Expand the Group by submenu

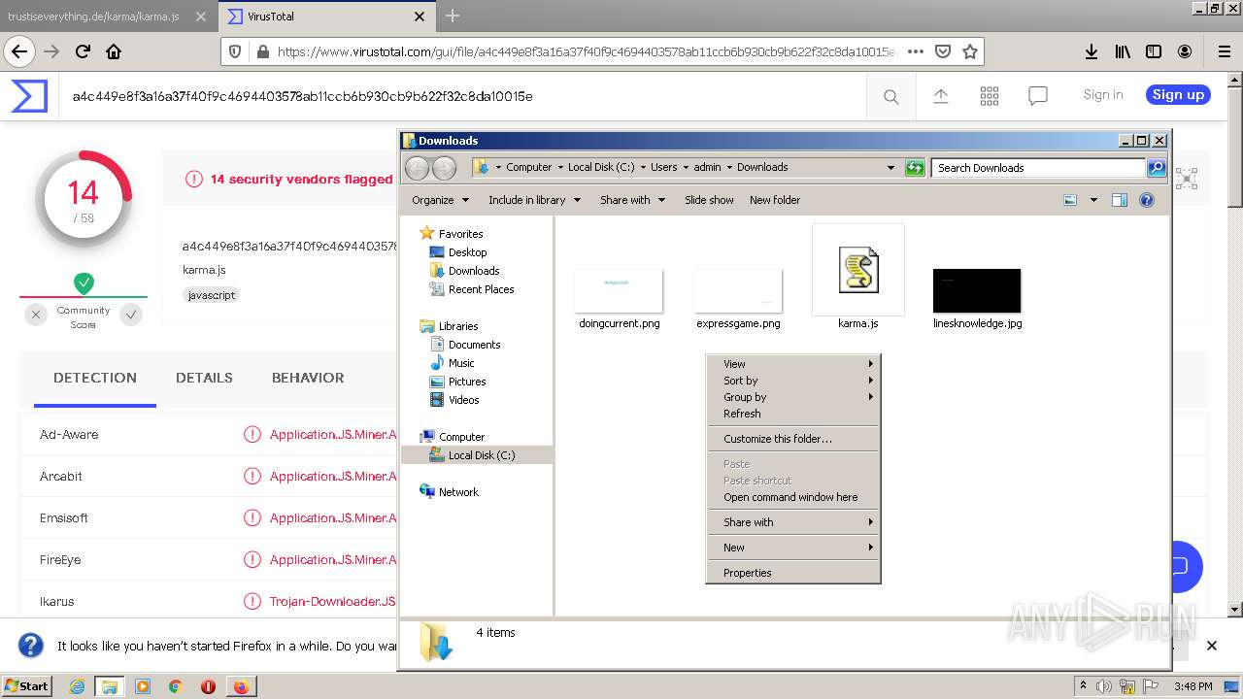792,397
